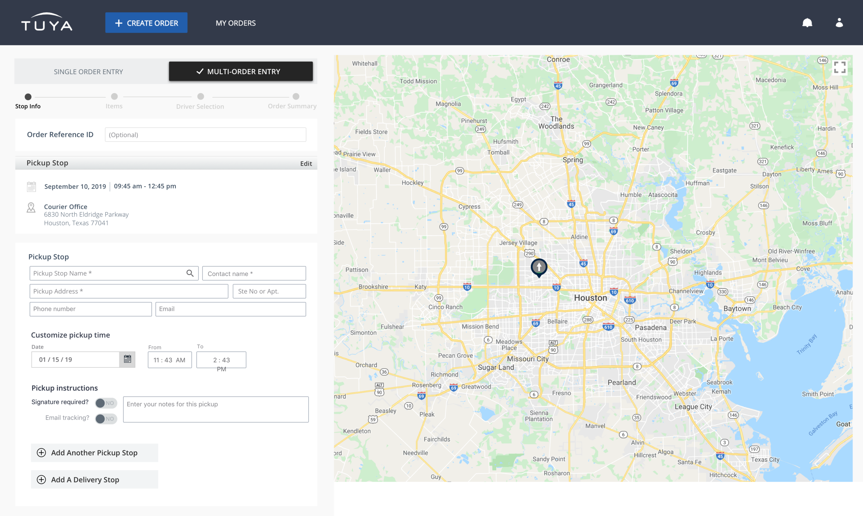Image resolution: width=863 pixels, height=516 pixels.
Task: Focus the Phone number field
Action: click(x=91, y=309)
